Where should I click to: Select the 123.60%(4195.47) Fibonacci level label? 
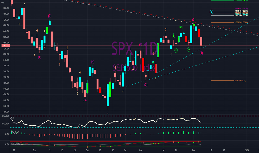241,9
